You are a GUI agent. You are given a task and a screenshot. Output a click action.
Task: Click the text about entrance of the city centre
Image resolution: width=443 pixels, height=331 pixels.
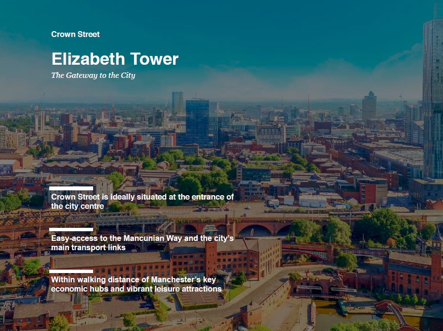click(x=142, y=202)
